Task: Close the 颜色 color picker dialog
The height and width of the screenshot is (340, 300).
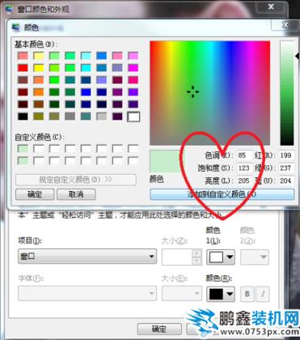Action: tap(285, 25)
